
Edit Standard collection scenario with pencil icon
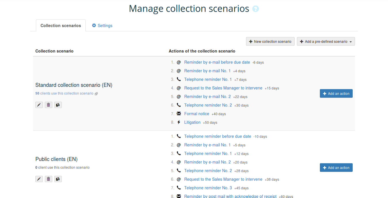[39, 105]
